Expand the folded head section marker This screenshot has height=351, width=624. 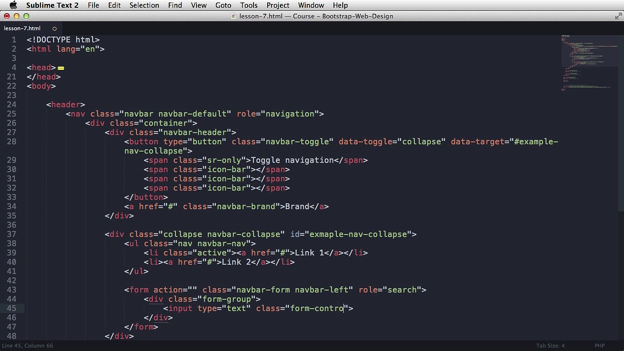pyautogui.click(x=61, y=68)
